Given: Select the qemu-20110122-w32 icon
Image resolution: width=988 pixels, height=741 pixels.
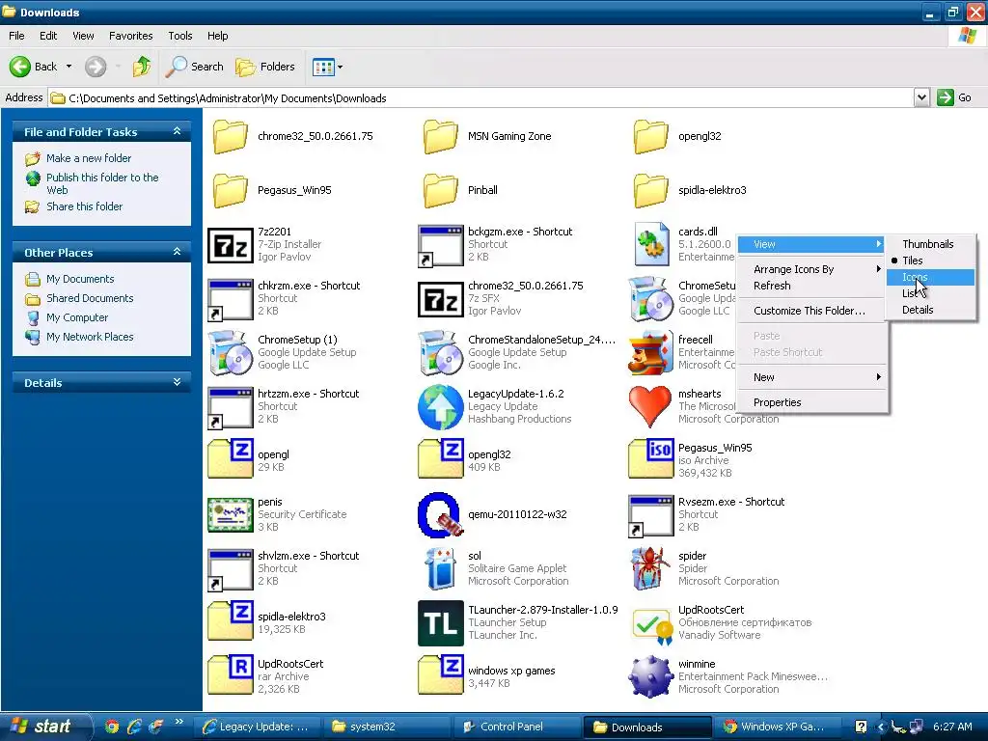Looking at the screenshot, I should click(440, 515).
